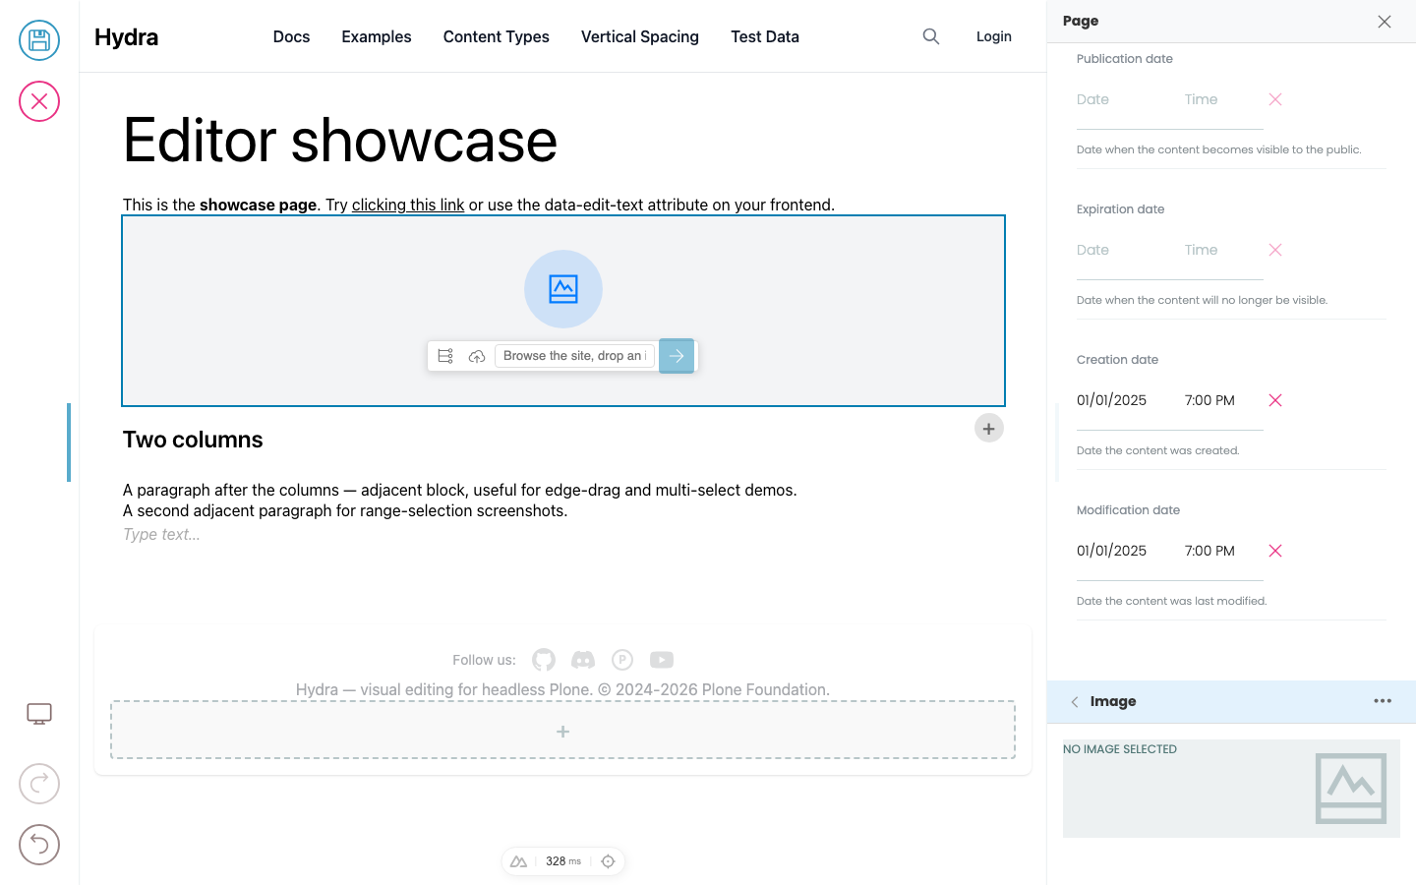Clear the Creation date value
1416x885 pixels.
(x=1275, y=400)
